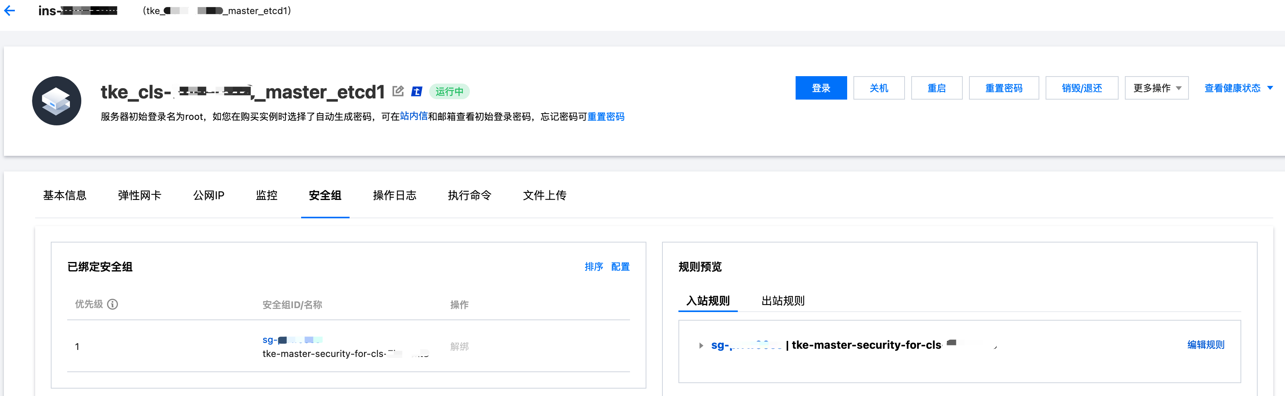Viewport: 1285px width, 396px height.
Task: Click the 配置 link
Action: click(620, 267)
